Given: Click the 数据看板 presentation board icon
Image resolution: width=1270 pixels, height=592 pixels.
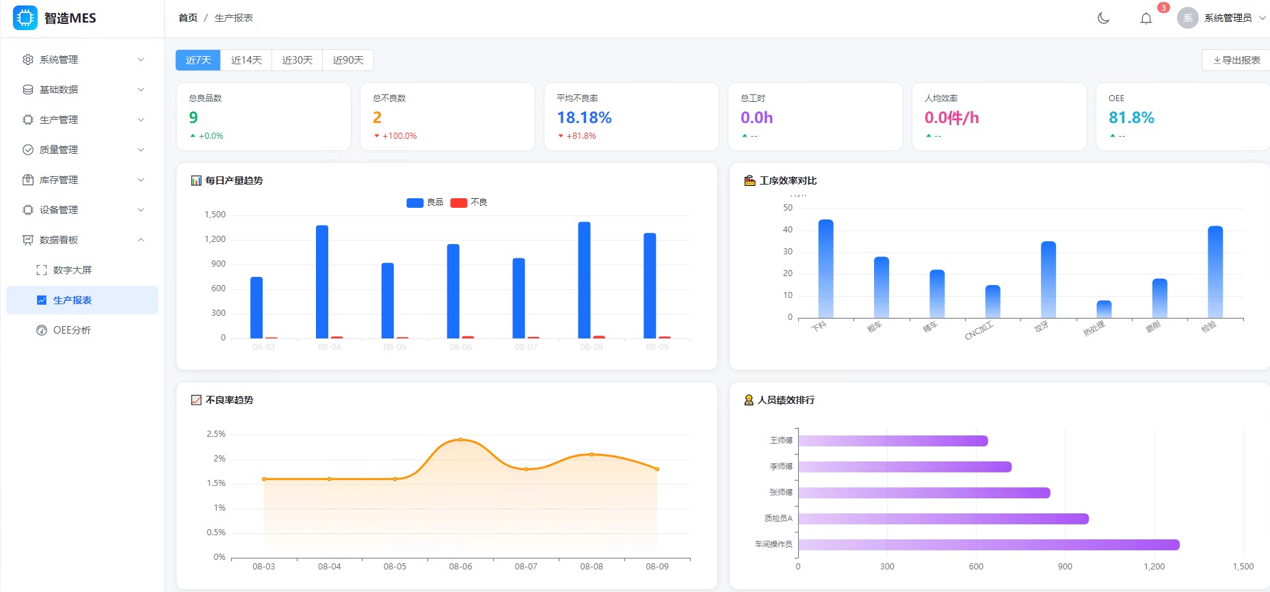Looking at the screenshot, I should [x=28, y=240].
